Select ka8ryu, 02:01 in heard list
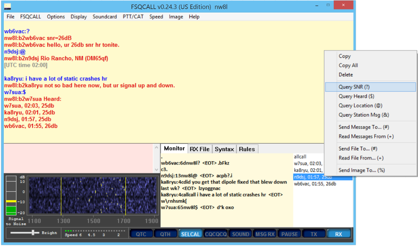418x246 pixels. pos(308,170)
